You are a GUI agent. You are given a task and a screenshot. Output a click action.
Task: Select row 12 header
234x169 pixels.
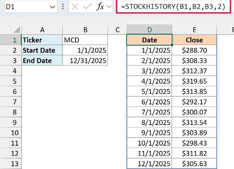coord(11,153)
